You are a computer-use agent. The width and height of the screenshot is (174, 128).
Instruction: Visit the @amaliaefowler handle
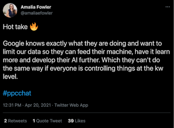37,13
